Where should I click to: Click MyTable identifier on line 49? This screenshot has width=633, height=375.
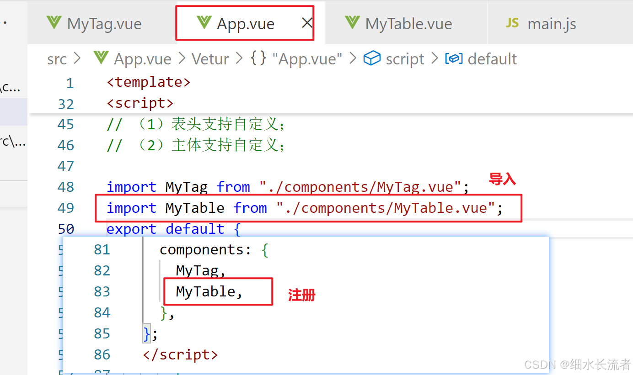point(195,208)
